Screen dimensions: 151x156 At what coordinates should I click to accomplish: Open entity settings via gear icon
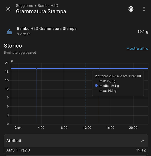tap(131, 9)
